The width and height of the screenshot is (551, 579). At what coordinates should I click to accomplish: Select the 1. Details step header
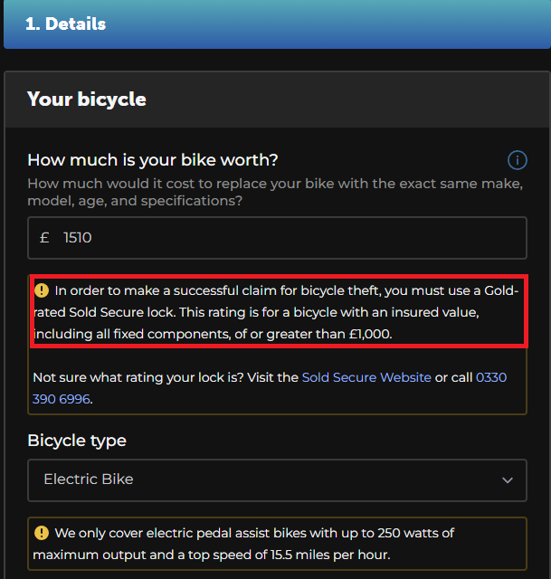[x=277, y=24]
